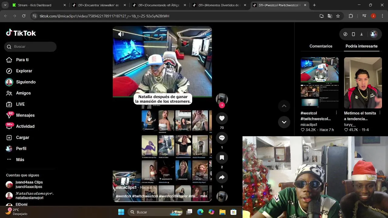Follow the creator with the red plus badge

pyautogui.click(x=222, y=105)
